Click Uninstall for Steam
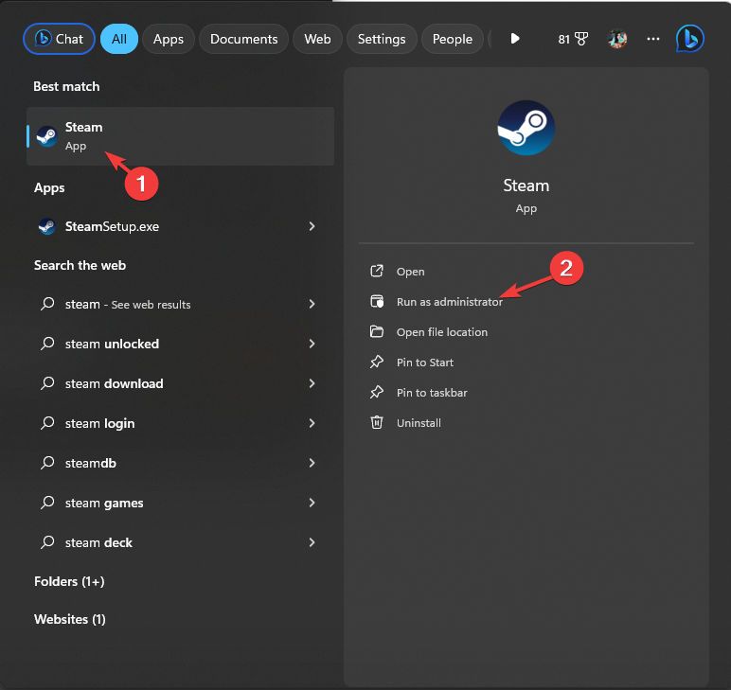 419,423
